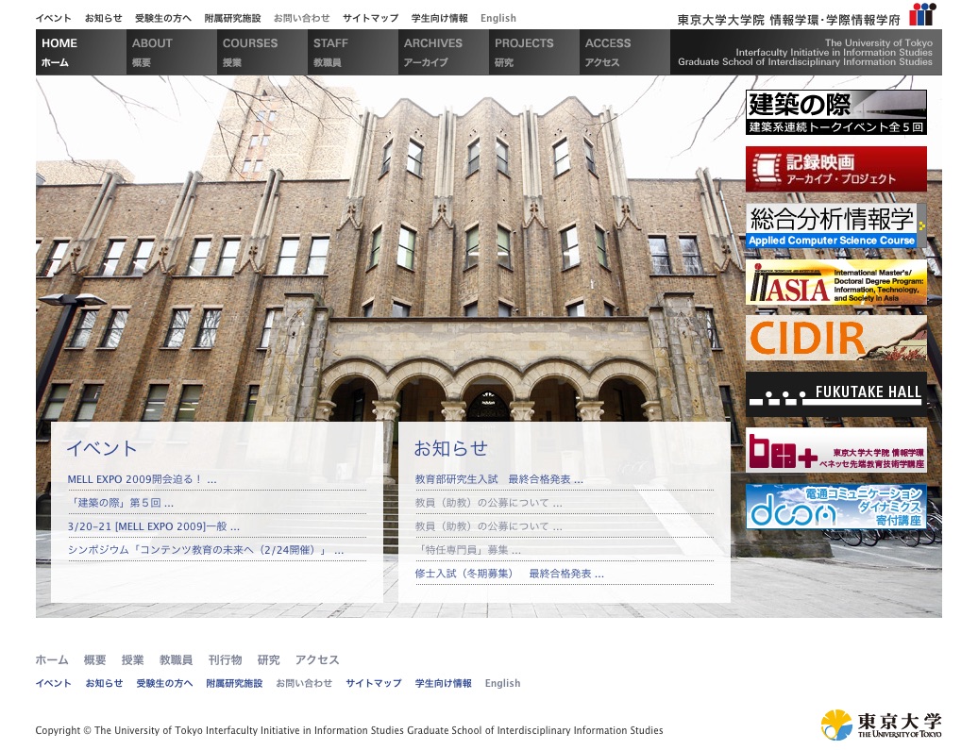Image resolution: width=978 pixels, height=750 pixels.
Task: Switch to the ABOUT 概要 tab
Action: tap(170, 52)
